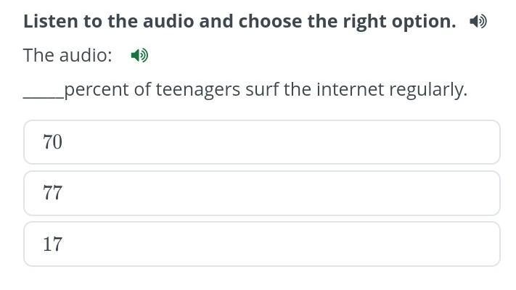
Task: Click the number 77 text
Action: click(x=52, y=193)
